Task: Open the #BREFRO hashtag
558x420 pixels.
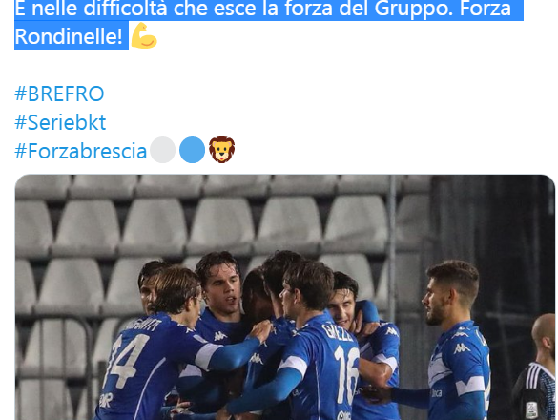Action: [x=59, y=94]
